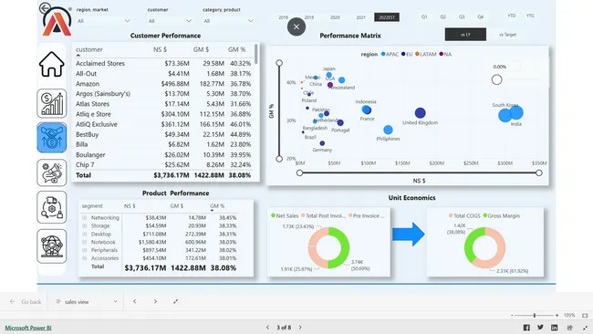Expand the Storage segment row
This screenshot has width=593, height=334.
[85, 225]
